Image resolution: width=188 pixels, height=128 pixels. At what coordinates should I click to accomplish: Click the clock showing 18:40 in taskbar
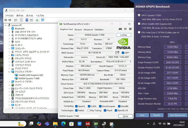tap(182, 122)
